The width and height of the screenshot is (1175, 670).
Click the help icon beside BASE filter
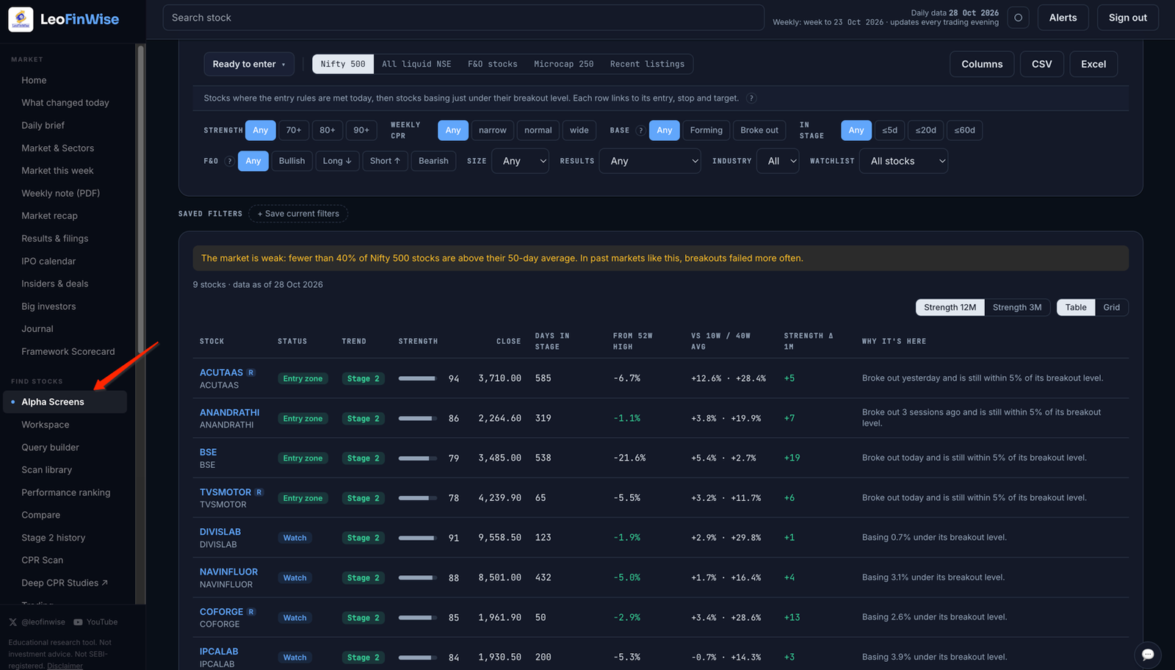[640, 131]
